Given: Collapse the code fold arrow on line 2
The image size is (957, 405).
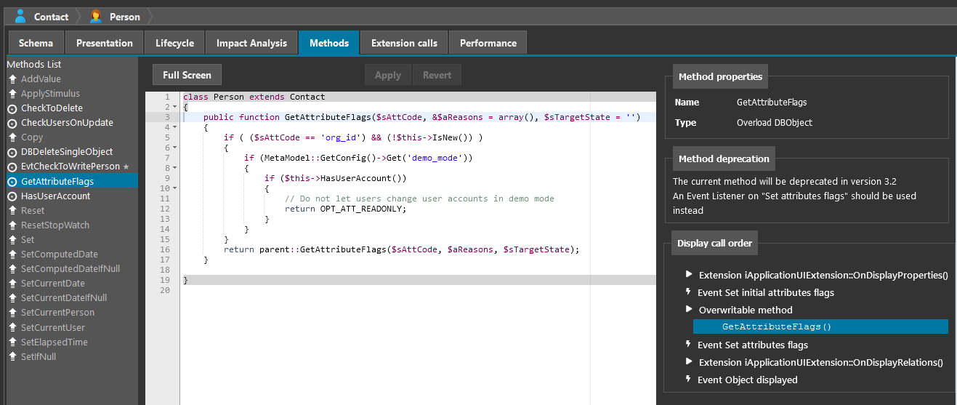Looking at the screenshot, I should (175, 107).
